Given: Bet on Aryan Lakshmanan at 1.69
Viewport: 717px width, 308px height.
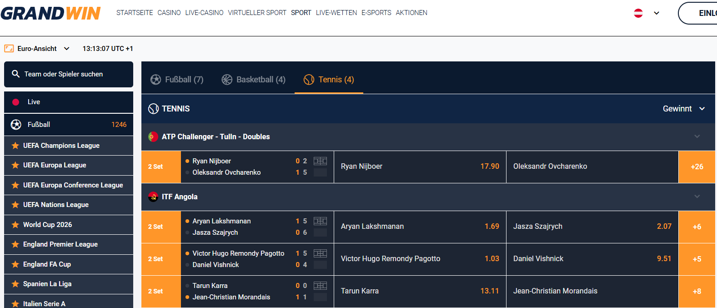Looking at the screenshot, I should 420,227.
